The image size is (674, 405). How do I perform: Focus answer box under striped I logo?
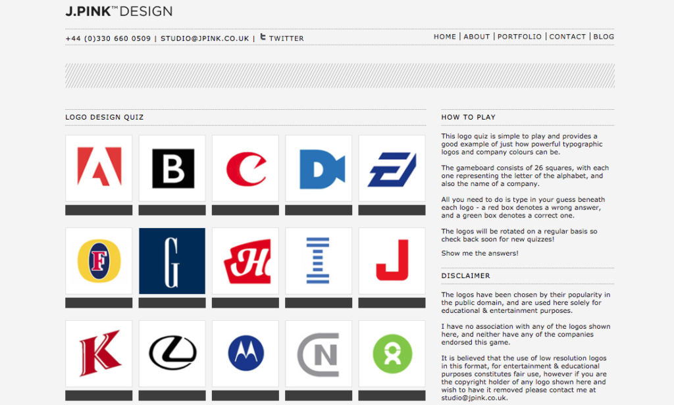(x=319, y=303)
